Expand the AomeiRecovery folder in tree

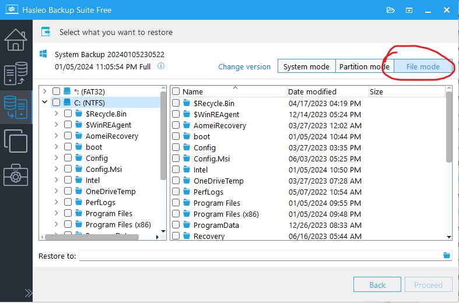pos(56,136)
